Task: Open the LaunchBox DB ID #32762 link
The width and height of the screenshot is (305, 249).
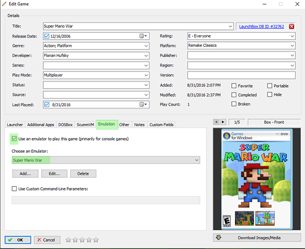Action: pos(261,26)
